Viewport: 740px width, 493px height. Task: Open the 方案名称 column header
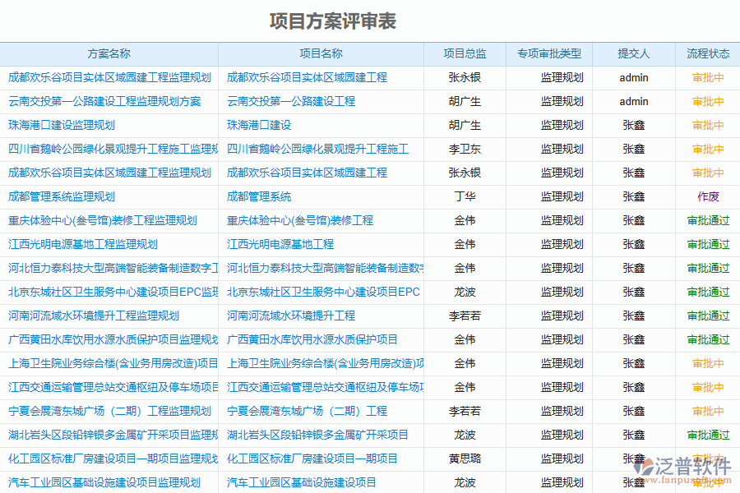109,53
